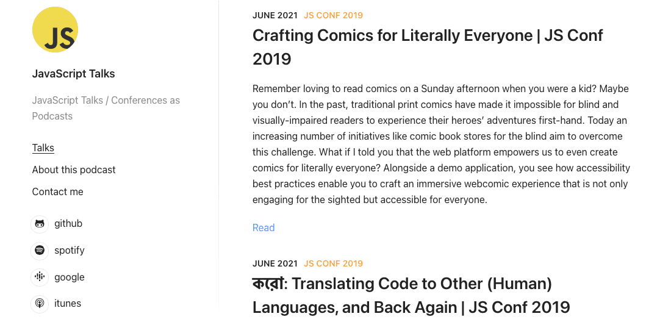Open the github text link
Screen dimensions: 671x322
point(68,224)
